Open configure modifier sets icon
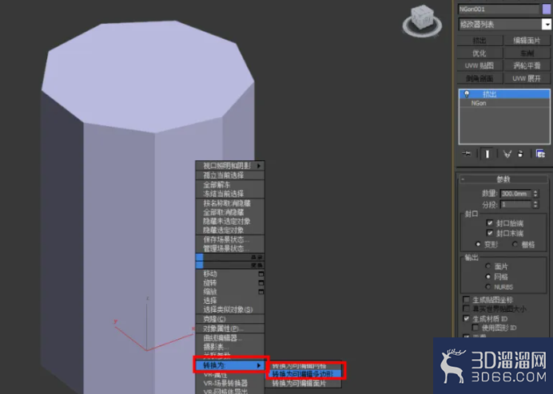Image resolution: width=553 pixels, height=394 pixels. click(540, 154)
